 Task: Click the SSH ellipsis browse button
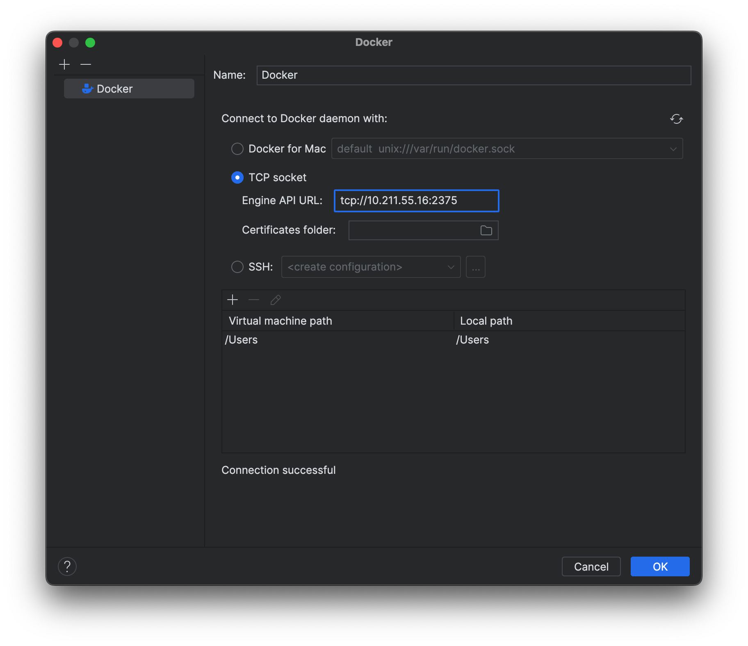[476, 267]
